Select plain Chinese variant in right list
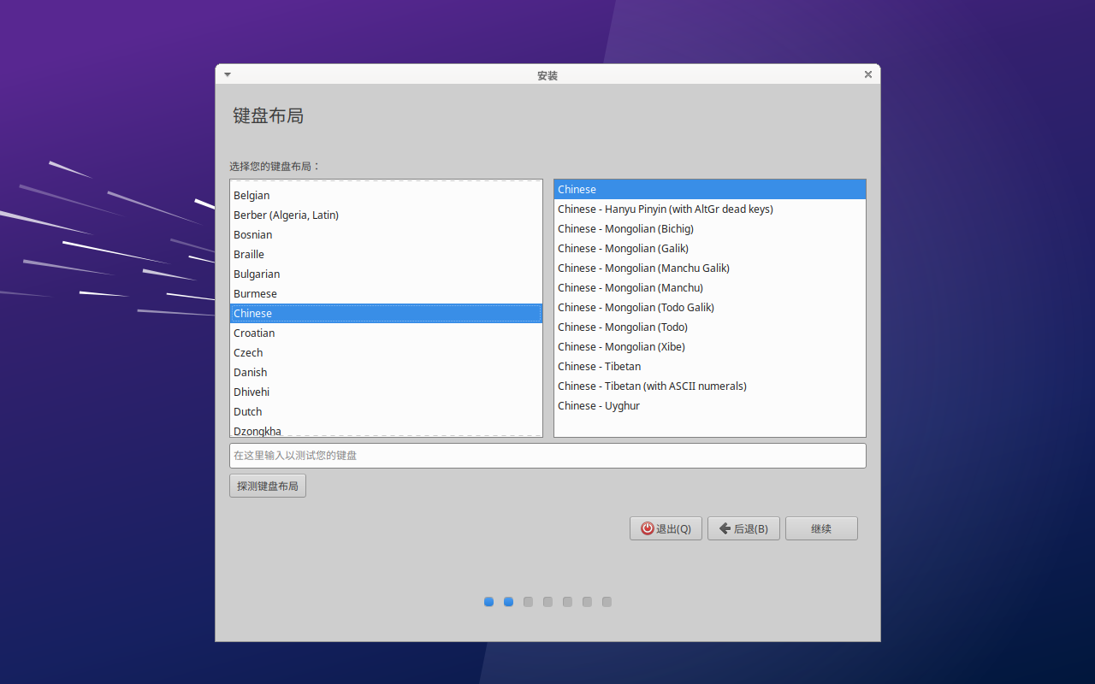The height and width of the screenshot is (684, 1095). (710, 189)
